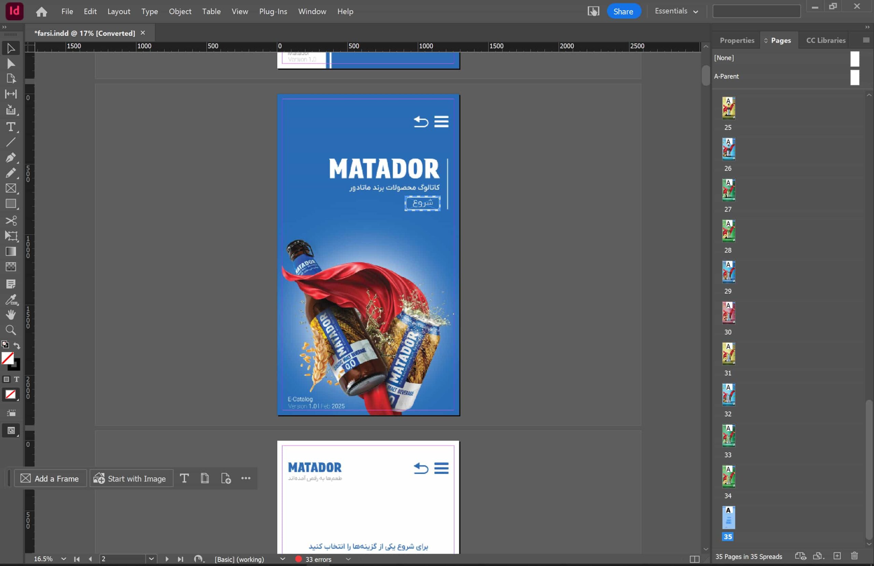Collapse the right panel dock
Viewport: 874px width, 566px height.
pyautogui.click(x=868, y=27)
